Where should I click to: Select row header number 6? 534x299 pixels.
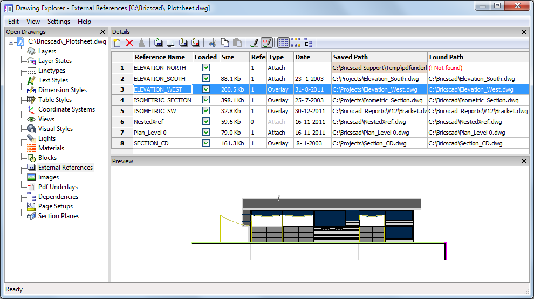point(122,122)
